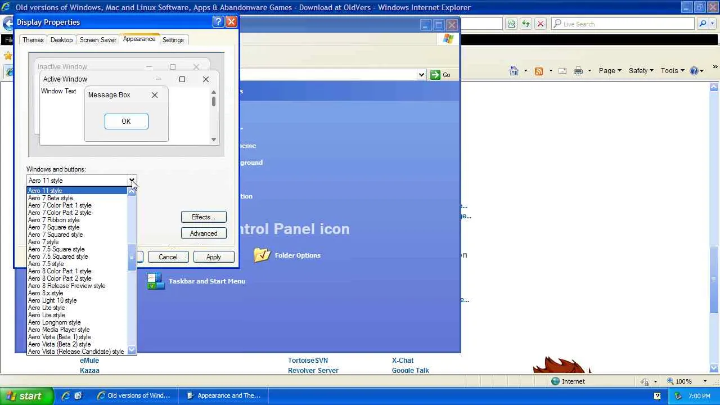Click the IE back arrow button
Image resolution: width=720 pixels, height=405 pixels.
click(x=8, y=24)
